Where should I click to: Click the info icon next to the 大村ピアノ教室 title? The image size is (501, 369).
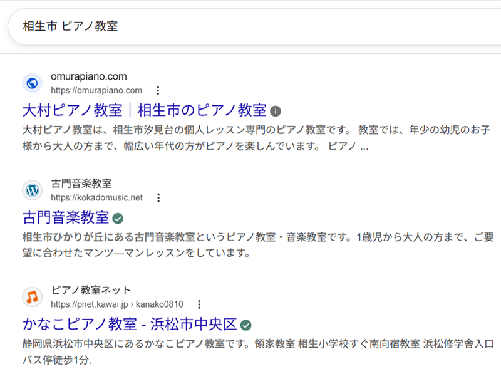[276, 112]
